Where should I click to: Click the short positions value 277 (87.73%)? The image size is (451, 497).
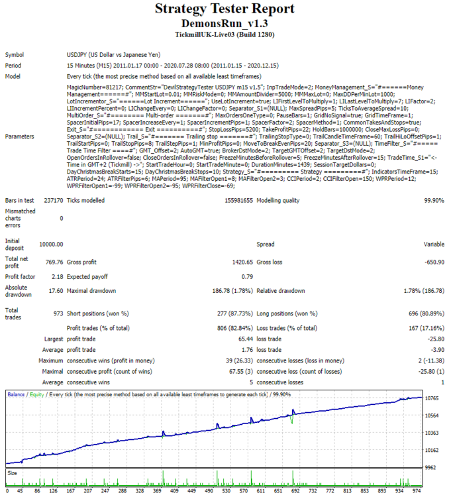[x=235, y=313]
